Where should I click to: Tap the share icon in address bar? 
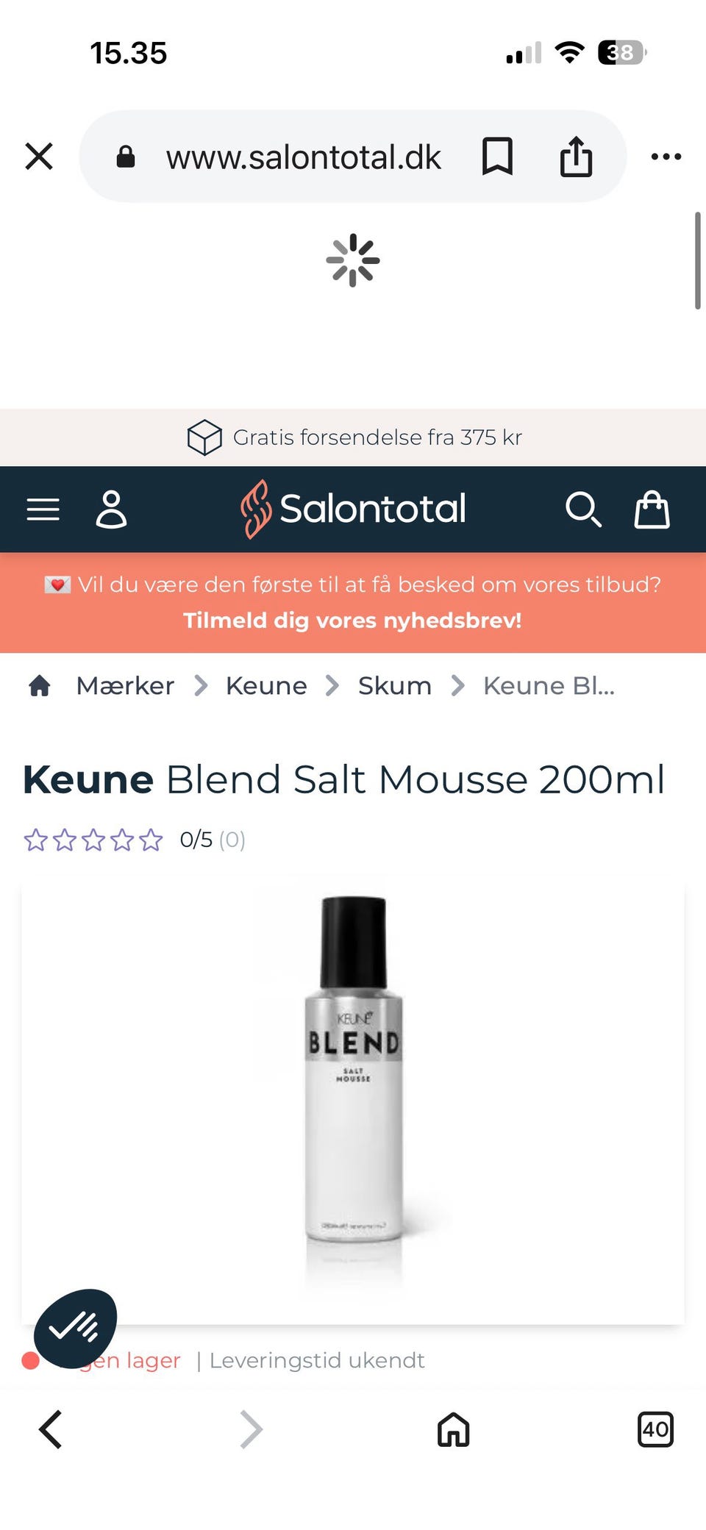coord(576,157)
